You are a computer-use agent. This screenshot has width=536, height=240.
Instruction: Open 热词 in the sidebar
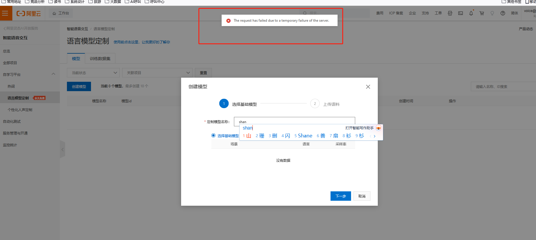(11, 86)
